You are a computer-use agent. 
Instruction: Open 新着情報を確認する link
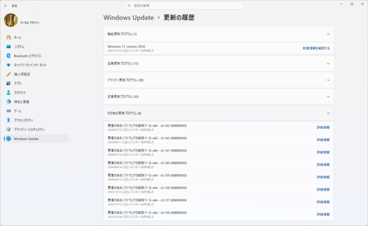(316, 48)
